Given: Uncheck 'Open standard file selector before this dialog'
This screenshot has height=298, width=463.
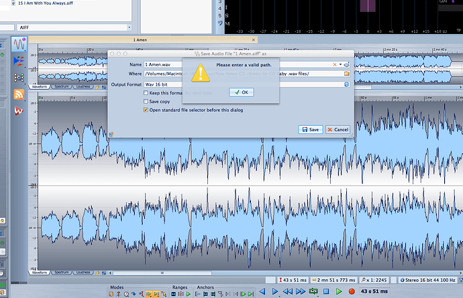Looking at the screenshot, I should pyautogui.click(x=146, y=110).
